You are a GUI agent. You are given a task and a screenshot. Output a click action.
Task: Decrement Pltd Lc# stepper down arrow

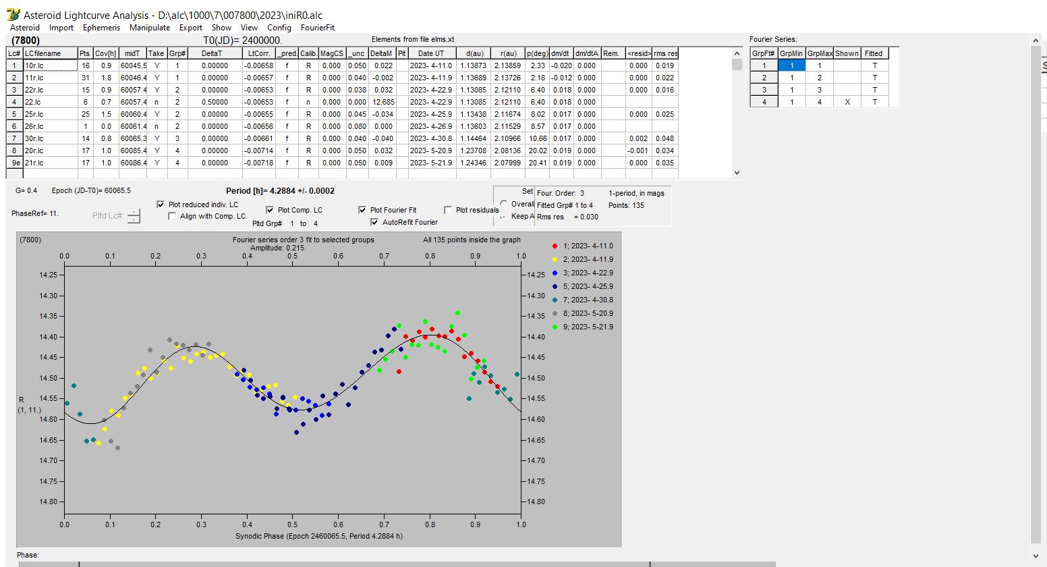(134, 219)
